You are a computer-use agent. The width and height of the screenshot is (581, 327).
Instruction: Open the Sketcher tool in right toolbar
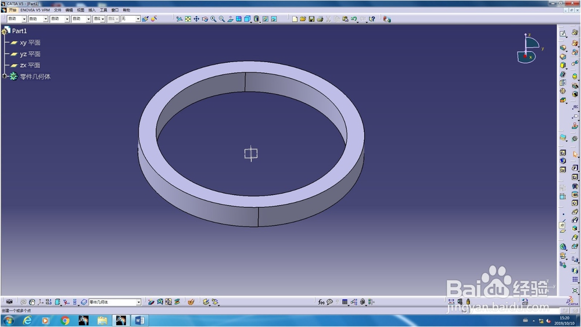[563, 34]
